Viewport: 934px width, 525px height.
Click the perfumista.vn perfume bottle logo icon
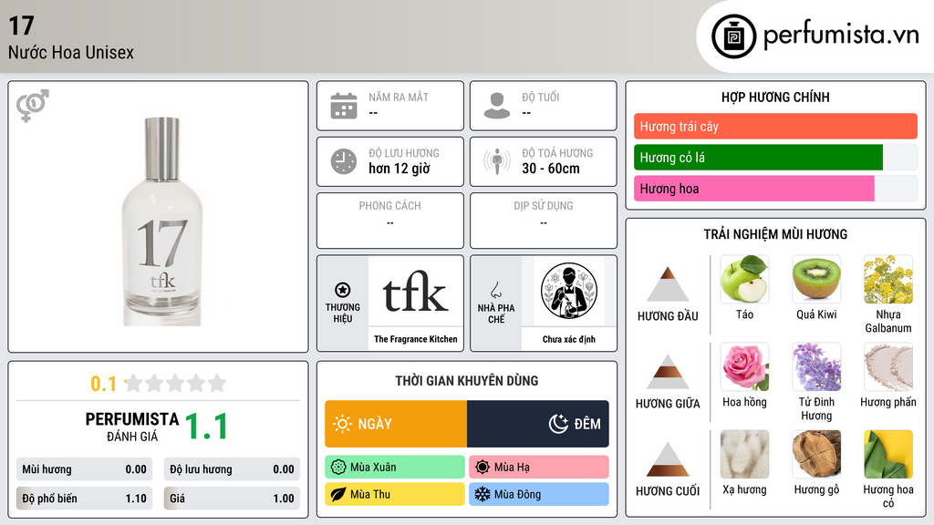[x=733, y=36]
